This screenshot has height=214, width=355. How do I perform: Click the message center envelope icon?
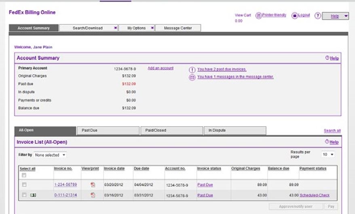[192, 78]
